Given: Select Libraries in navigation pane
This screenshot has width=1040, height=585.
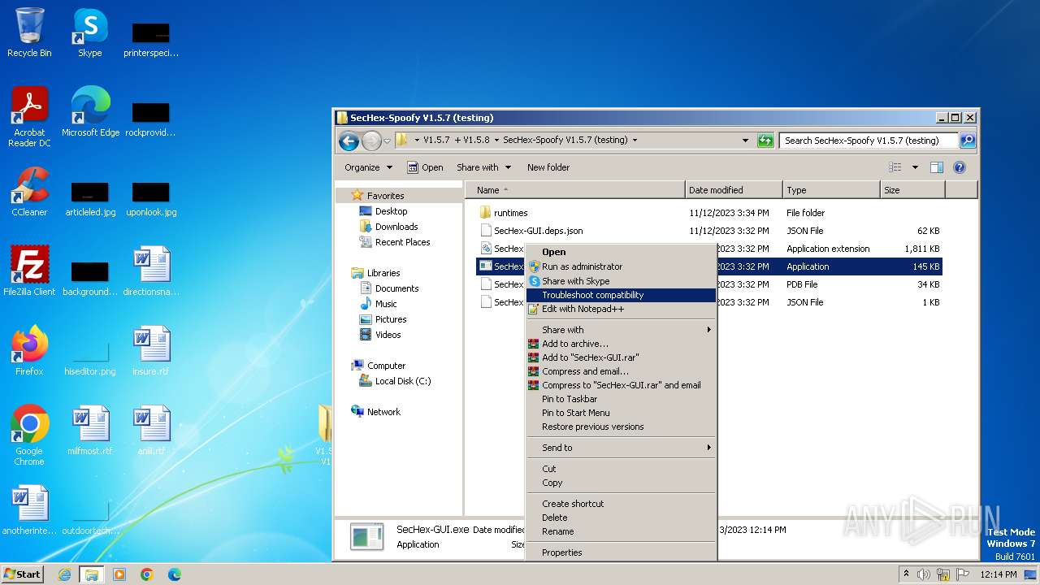Looking at the screenshot, I should (x=383, y=273).
